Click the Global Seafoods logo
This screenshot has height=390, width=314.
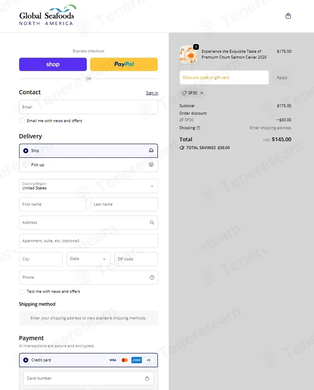[47, 15]
